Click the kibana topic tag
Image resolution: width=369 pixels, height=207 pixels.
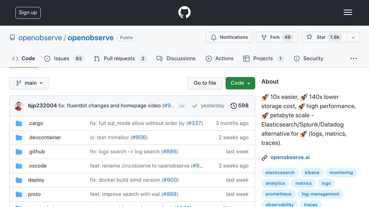[312, 172]
